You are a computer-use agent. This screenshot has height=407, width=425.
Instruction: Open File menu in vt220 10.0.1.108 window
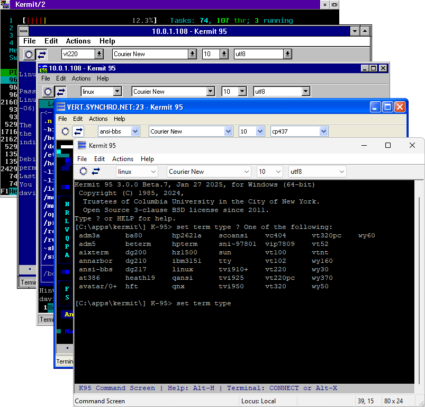[x=29, y=41]
